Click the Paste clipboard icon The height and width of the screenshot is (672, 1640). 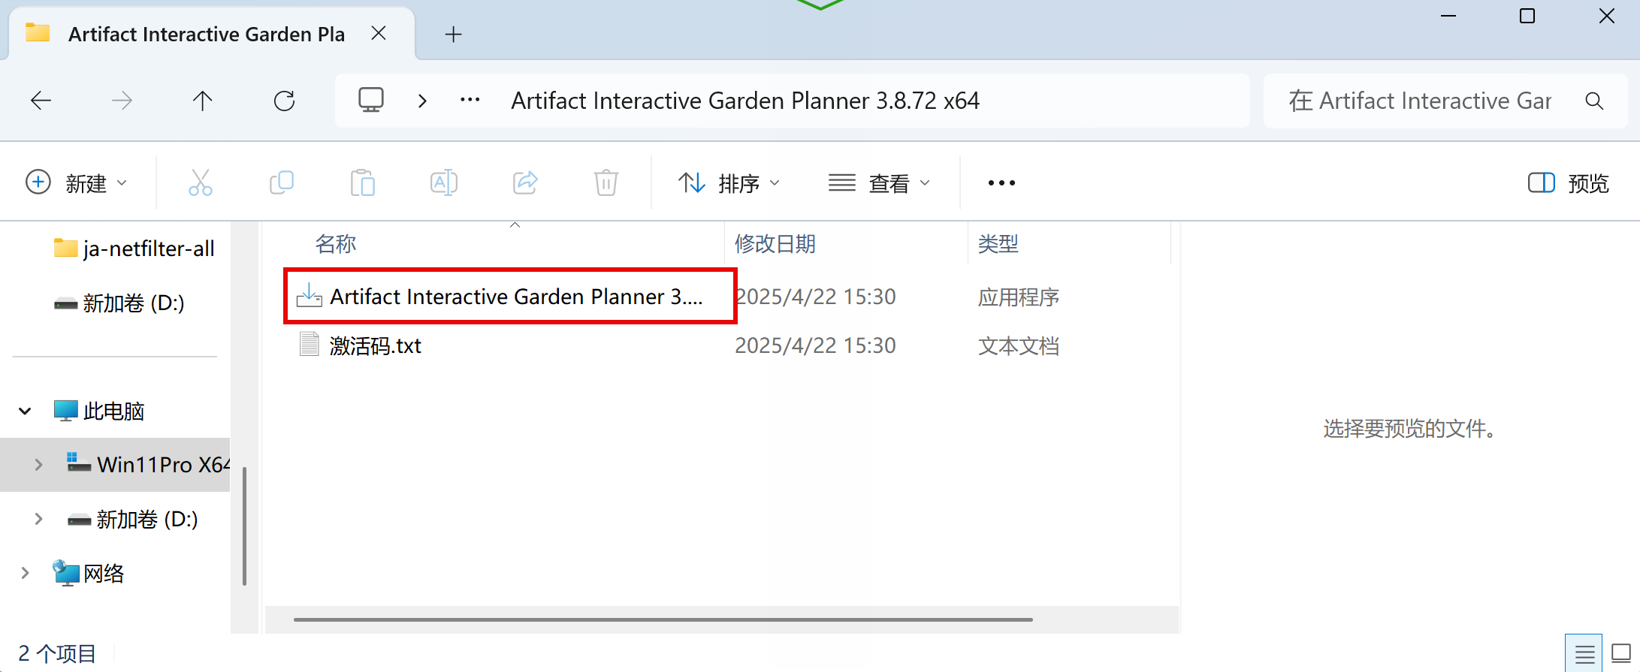[x=362, y=182]
